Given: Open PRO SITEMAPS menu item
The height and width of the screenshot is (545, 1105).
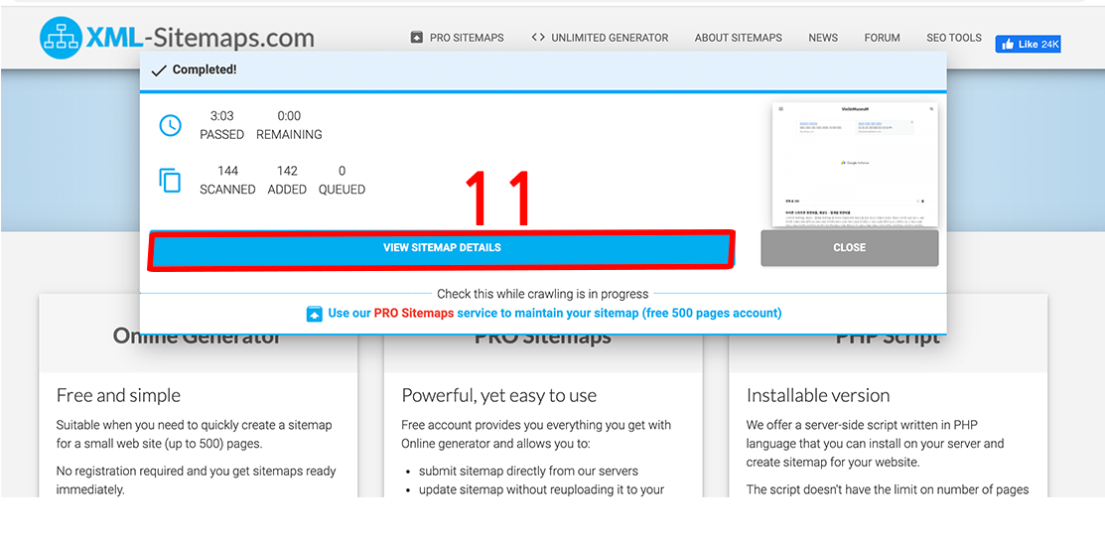Looking at the screenshot, I should (467, 38).
